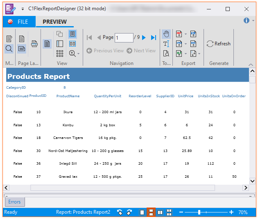Switch to Design mode icon
Image resolution: width=258 pixels, height=219 pixels.
[x=9, y=39]
